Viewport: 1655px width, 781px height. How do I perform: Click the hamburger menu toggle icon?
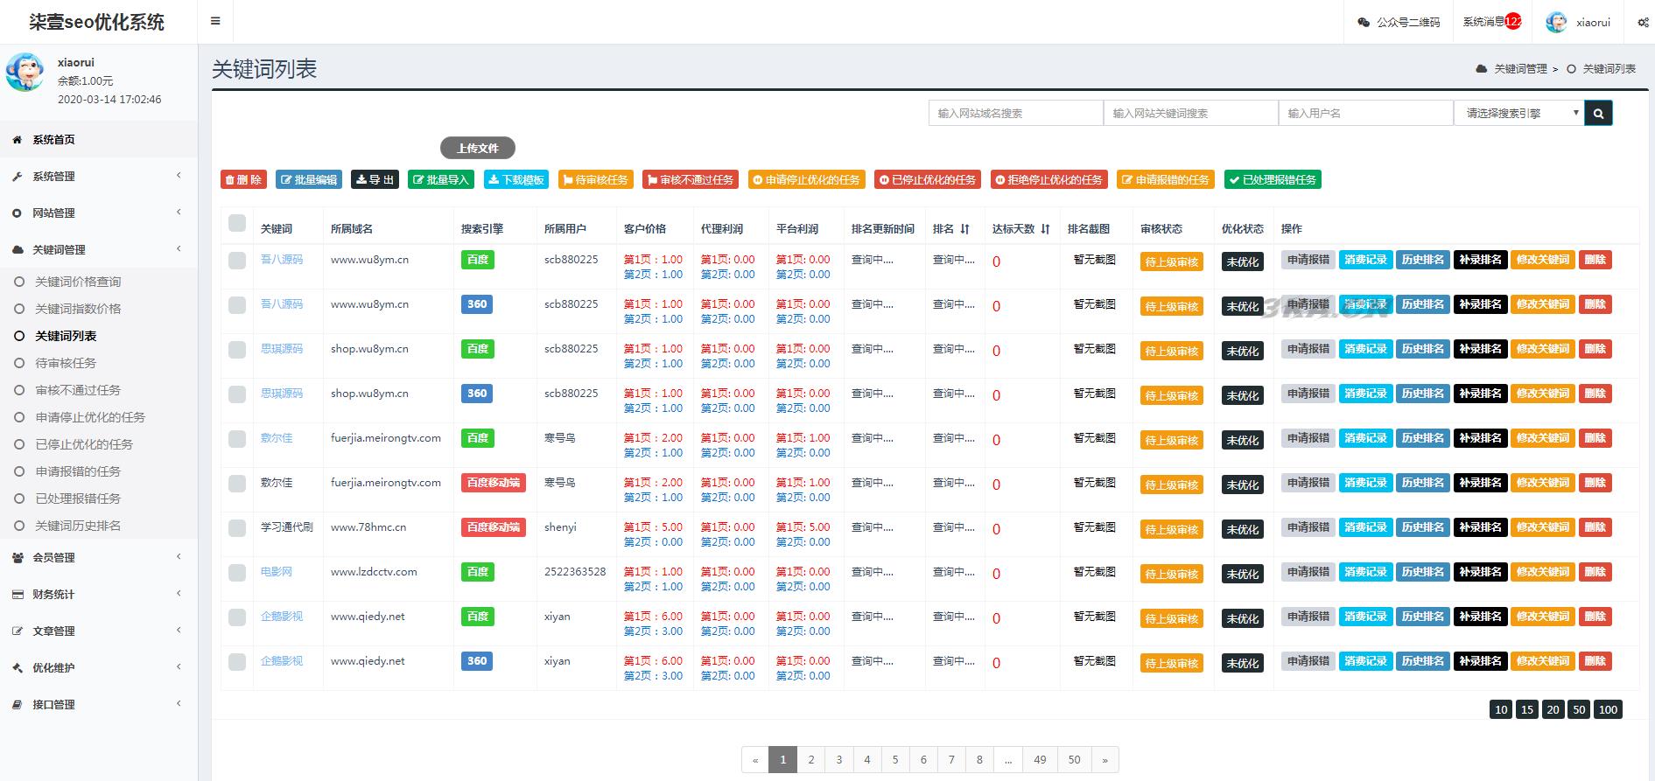point(215,22)
